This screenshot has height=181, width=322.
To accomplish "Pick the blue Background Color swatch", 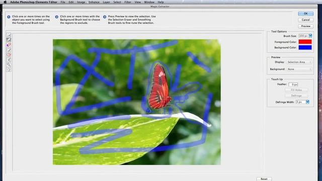I will coord(305,47).
